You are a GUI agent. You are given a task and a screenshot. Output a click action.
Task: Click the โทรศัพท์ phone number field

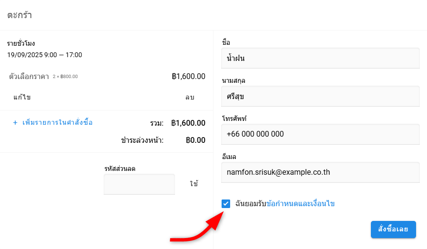320,134
